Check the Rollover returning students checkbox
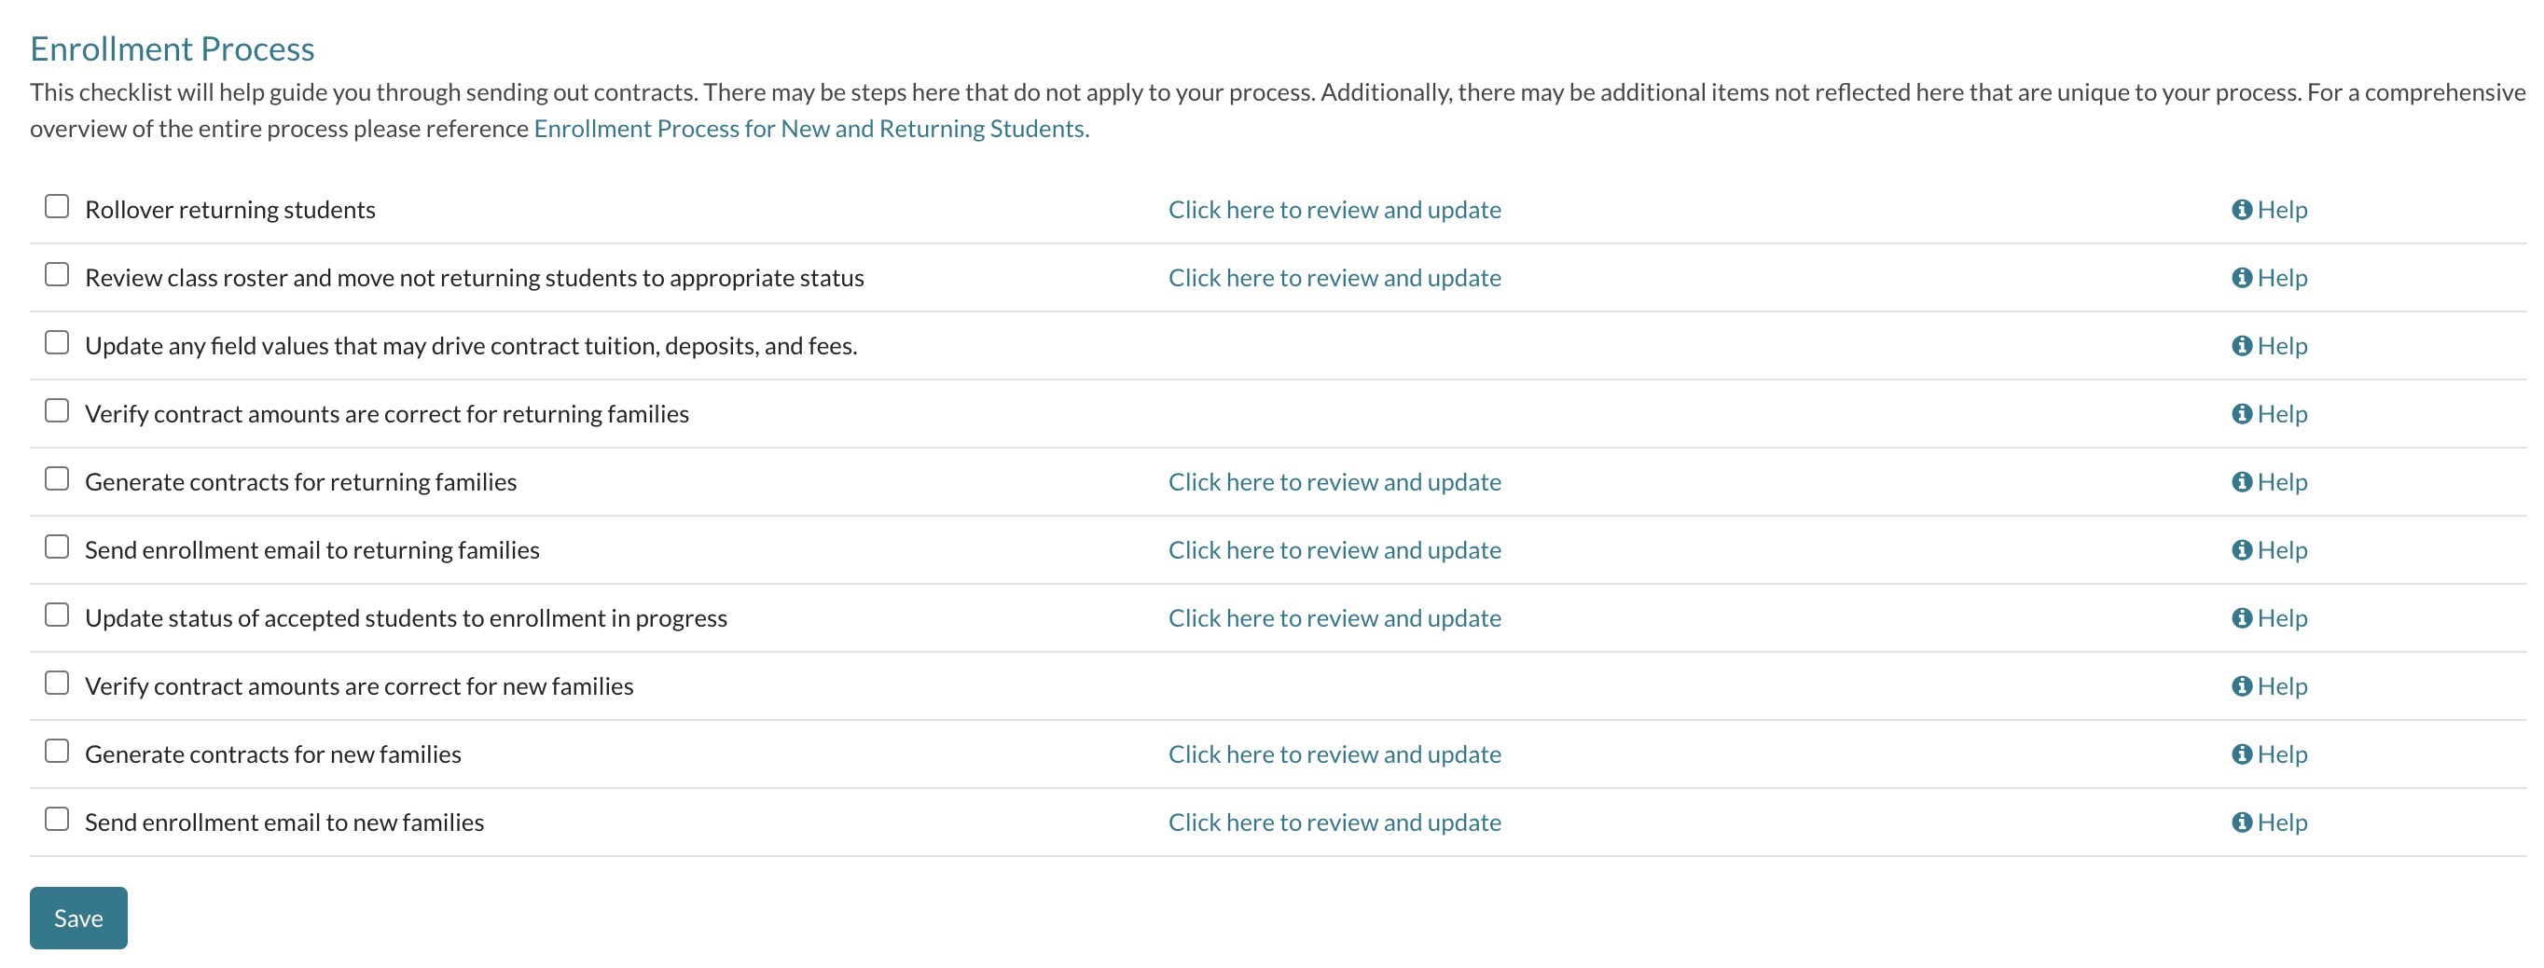Screen dimensions: 2544x968 point(57,206)
